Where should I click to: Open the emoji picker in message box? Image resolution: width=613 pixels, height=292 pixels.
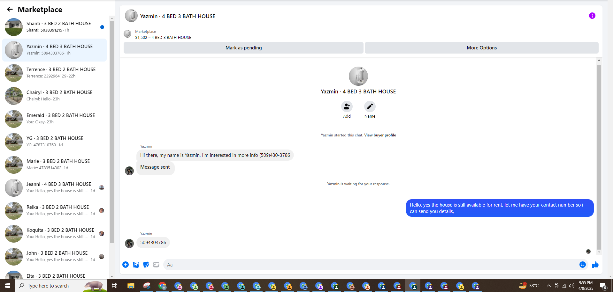click(x=583, y=265)
